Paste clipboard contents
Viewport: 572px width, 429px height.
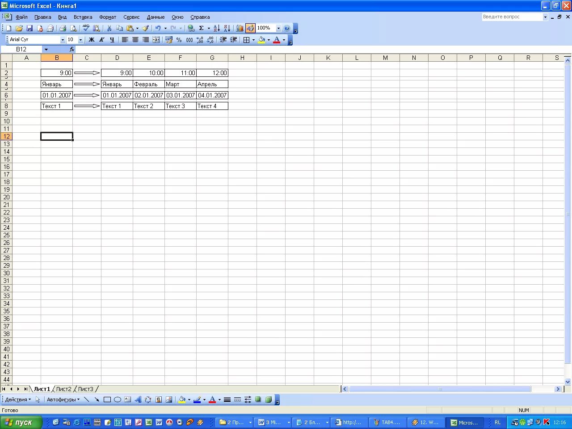point(130,28)
